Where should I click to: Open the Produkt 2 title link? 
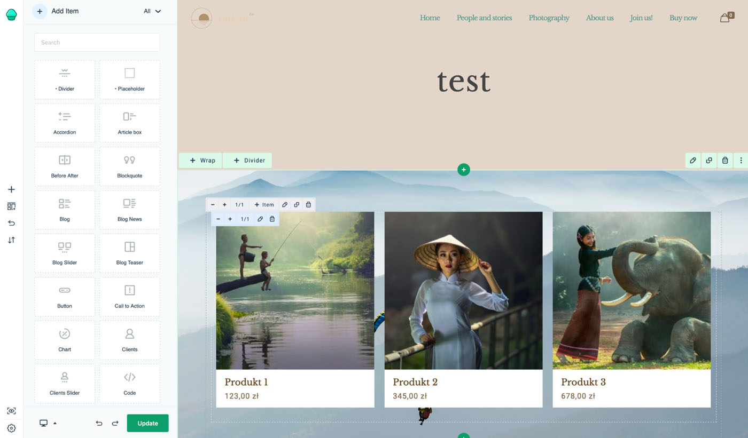(415, 382)
